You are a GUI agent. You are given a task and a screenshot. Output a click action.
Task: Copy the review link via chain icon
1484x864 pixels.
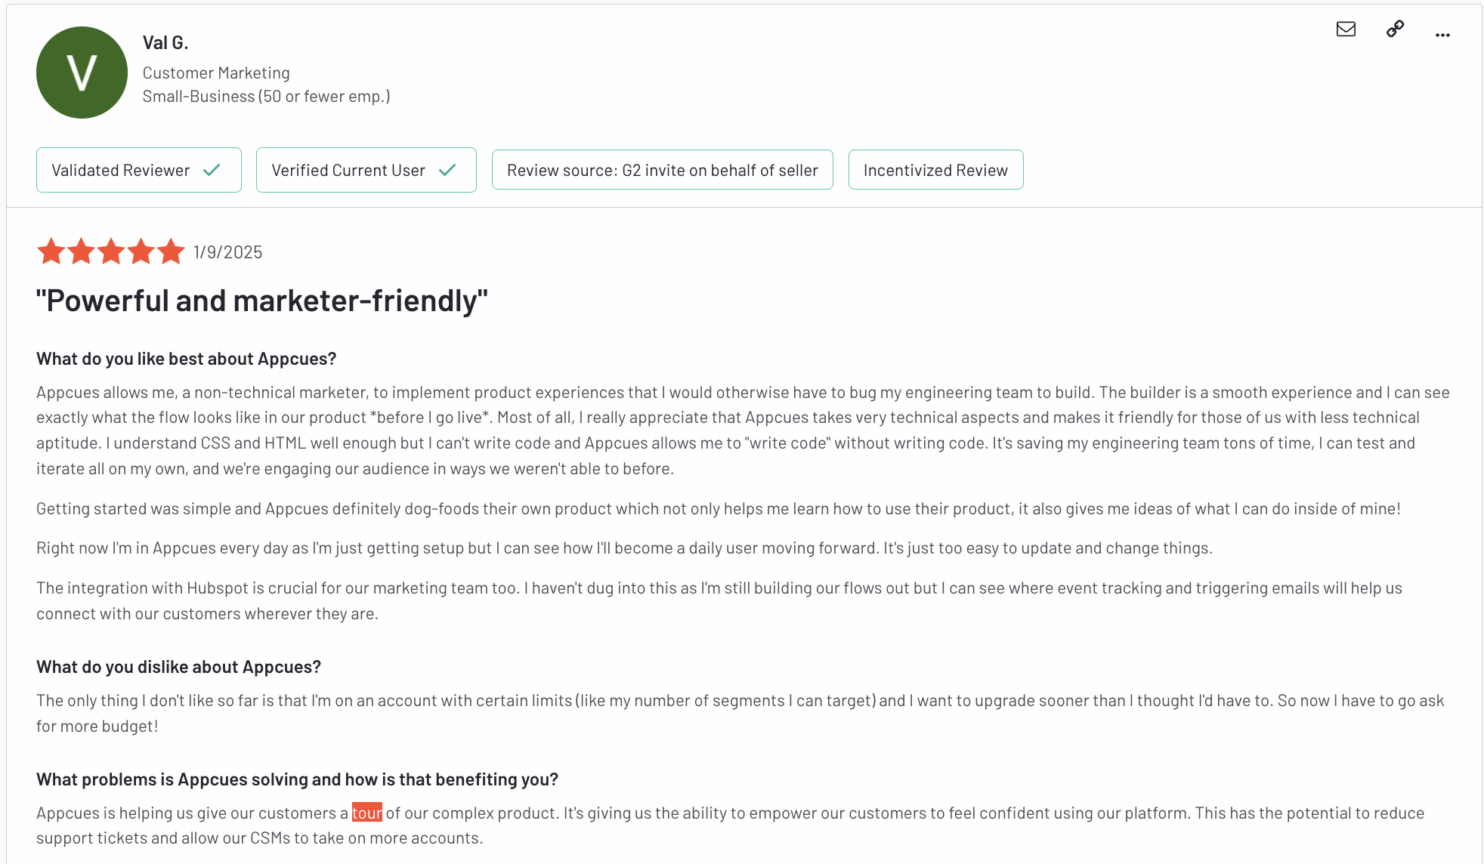1395,29
